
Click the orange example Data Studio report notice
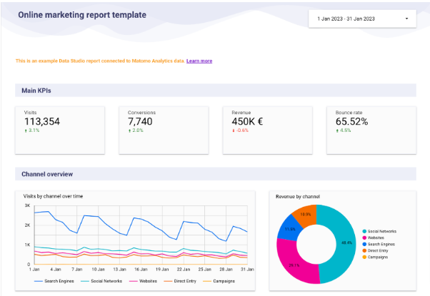click(101, 61)
